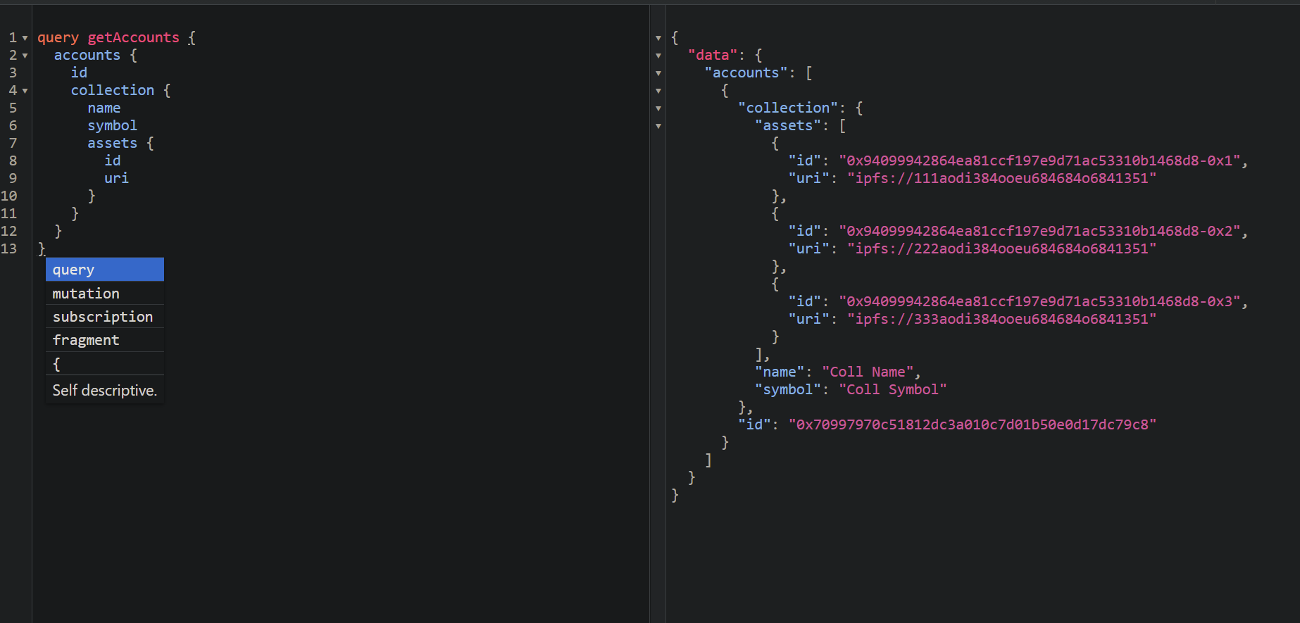The width and height of the screenshot is (1300, 623).
Task: Collapse the account object fold arrow above "collection"
Action: click(658, 91)
